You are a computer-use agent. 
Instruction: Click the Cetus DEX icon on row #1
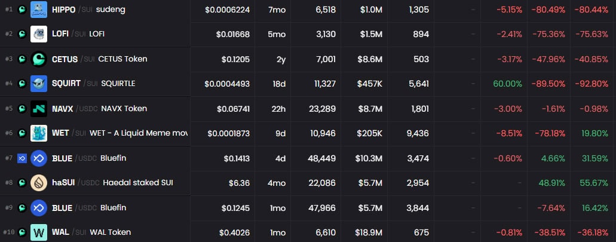(22, 10)
